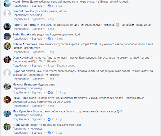Reply to Liliya Duma's comment

tap(38, 106)
